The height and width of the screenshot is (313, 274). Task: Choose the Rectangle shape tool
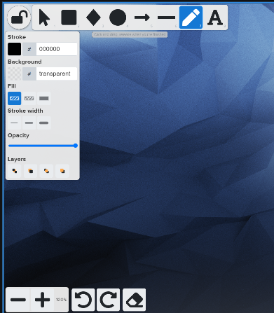[69, 18]
